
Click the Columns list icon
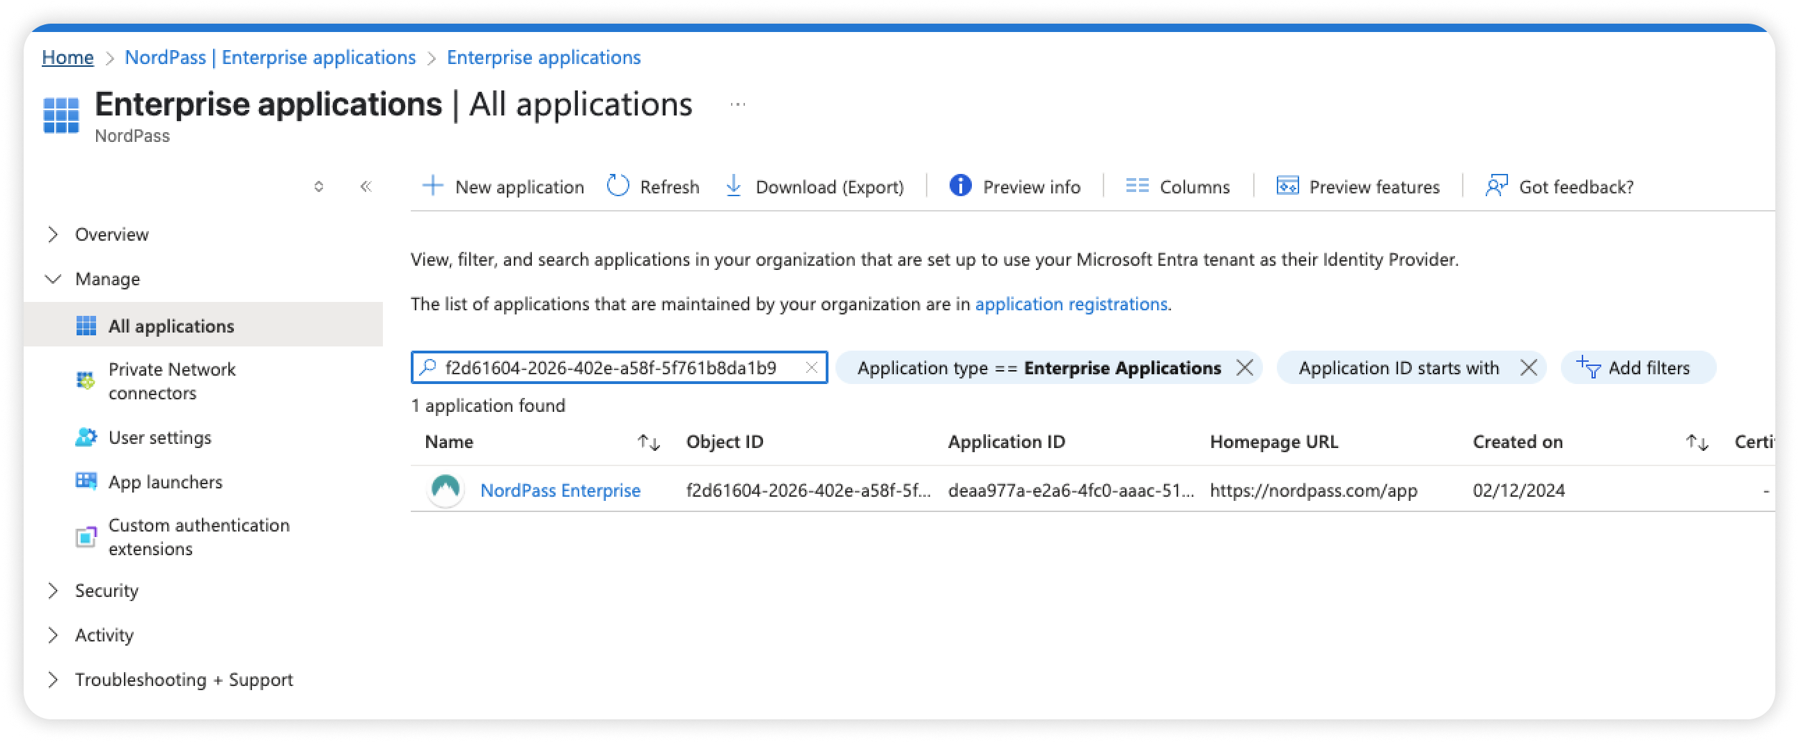click(1137, 186)
